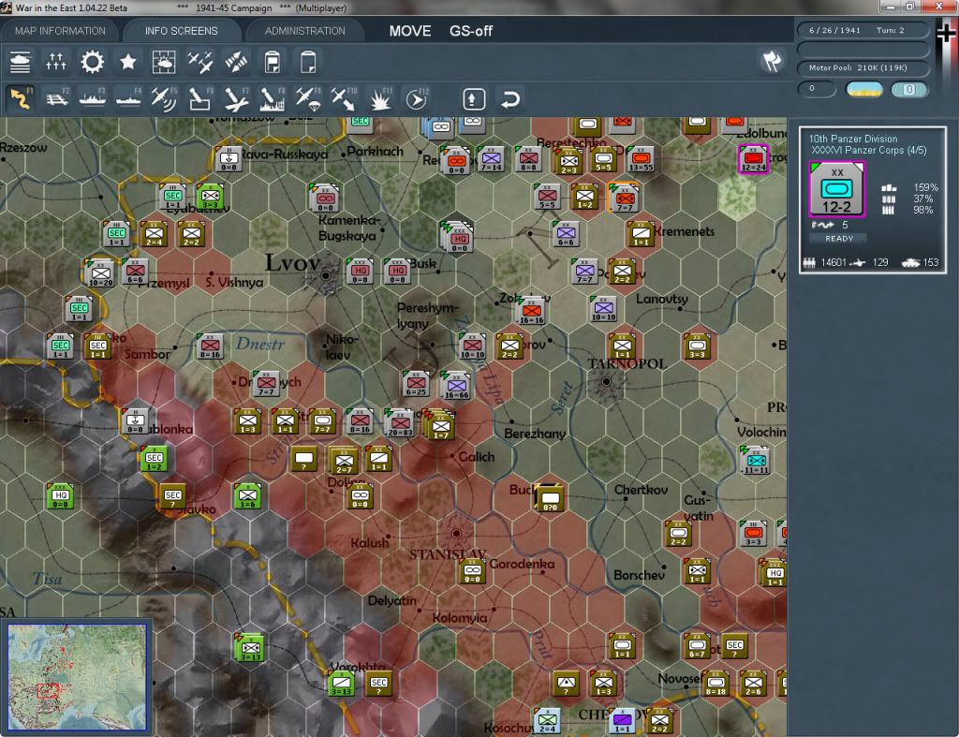Click the 10th Panzer Division name text

point(853,139)
